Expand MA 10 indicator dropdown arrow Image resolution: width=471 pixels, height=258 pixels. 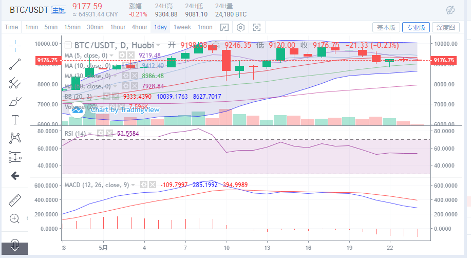click(x=115, y=66)
